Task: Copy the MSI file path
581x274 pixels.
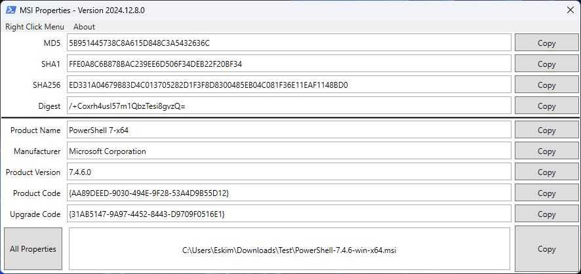Action: [x=546, y=249]
